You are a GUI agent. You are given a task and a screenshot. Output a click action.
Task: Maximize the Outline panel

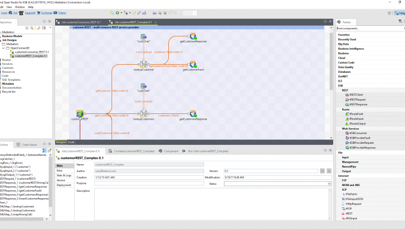49,144
